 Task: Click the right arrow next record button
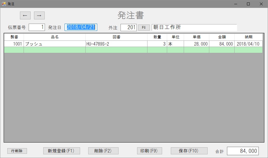(39, 15)
